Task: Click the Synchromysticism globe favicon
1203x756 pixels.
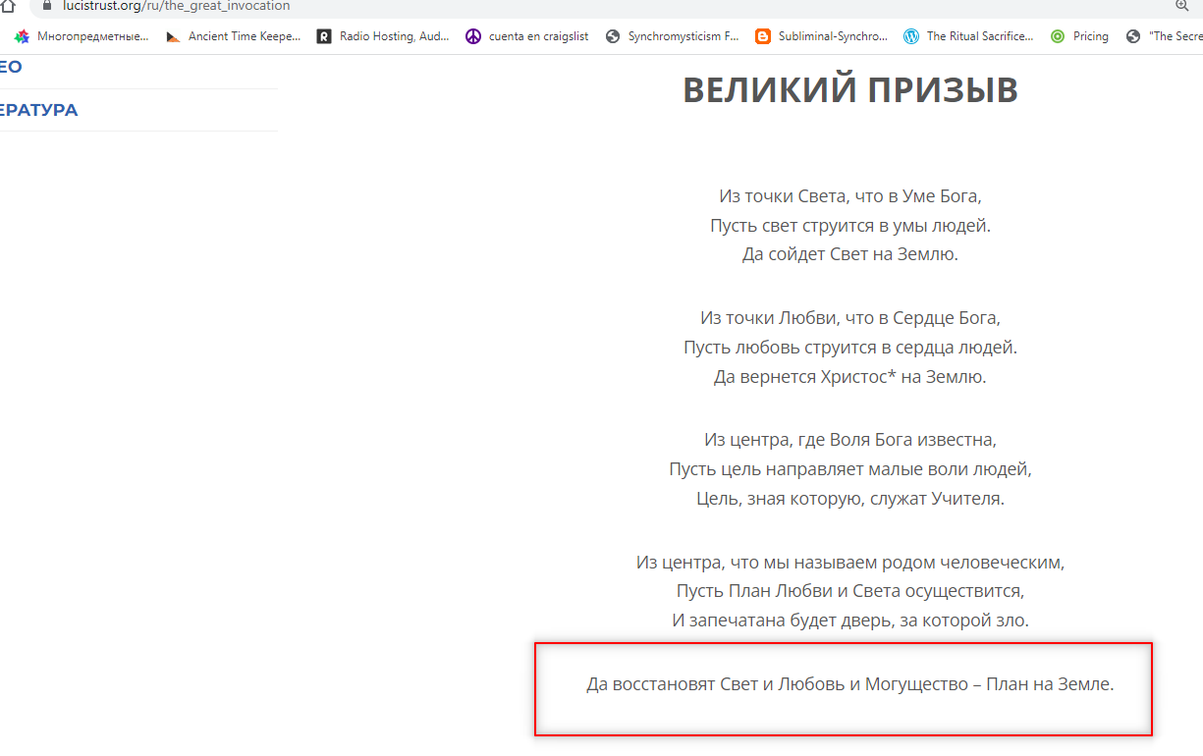Action: 612,36
